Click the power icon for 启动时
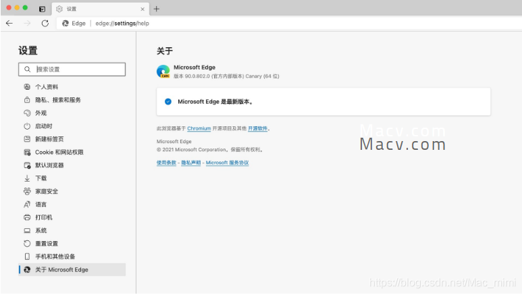This screenshot has height=295, width=522. 27,126
